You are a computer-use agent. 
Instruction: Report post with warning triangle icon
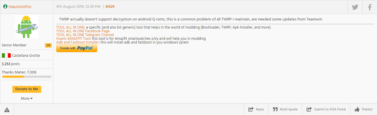[7, 110]
